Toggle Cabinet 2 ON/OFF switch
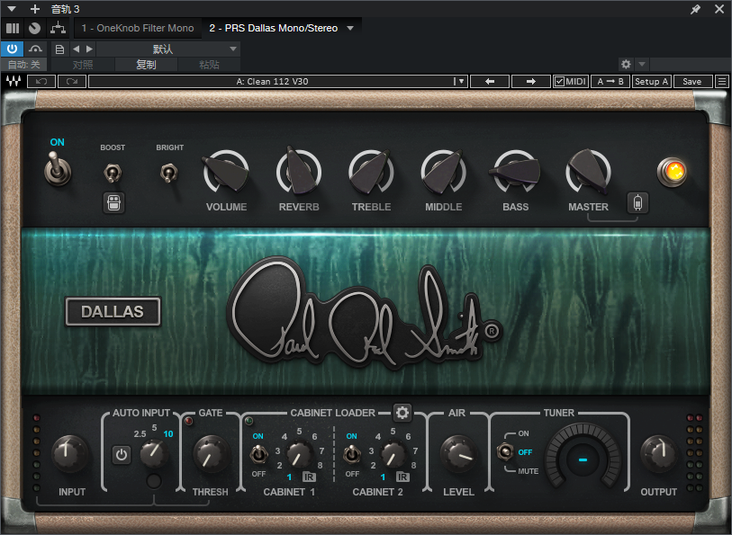 (x=352, y=454)
